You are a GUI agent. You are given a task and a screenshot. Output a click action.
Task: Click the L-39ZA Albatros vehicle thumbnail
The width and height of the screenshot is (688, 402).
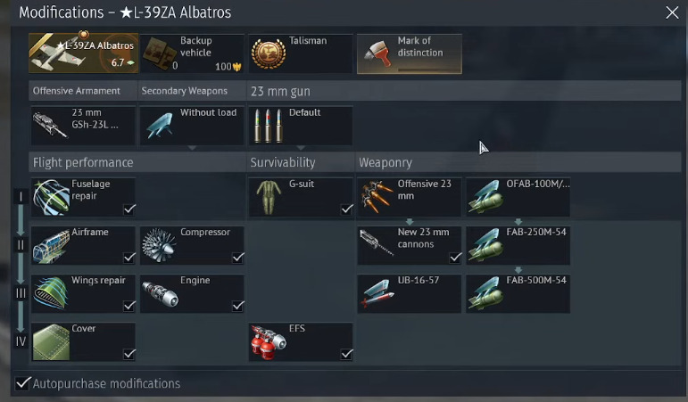pyautogui.click(x=83, y=53)
